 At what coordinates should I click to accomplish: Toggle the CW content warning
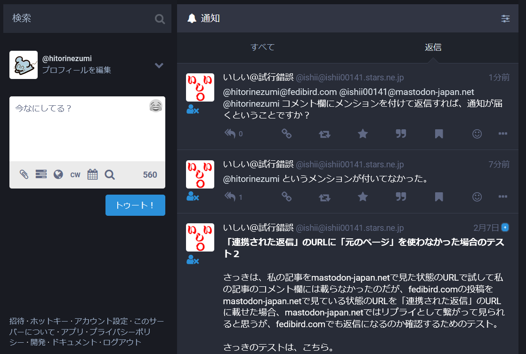75,175
